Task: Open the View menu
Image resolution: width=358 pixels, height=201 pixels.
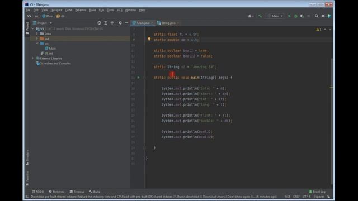Action: (x=45, y=10)
